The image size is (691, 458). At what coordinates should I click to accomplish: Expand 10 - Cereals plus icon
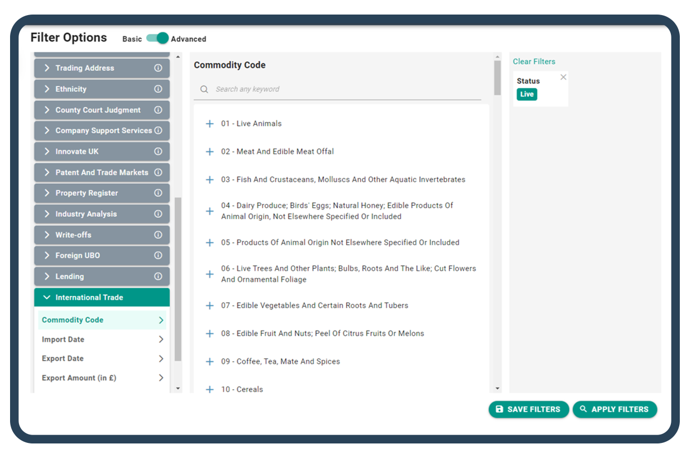210,389
